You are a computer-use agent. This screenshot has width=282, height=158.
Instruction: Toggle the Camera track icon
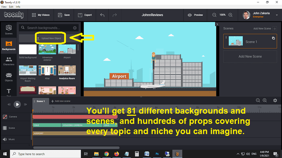coord(5,117)
